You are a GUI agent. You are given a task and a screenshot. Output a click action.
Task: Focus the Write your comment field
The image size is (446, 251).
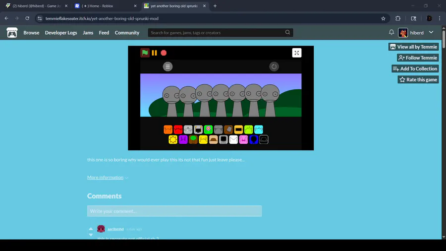point(174,211)
